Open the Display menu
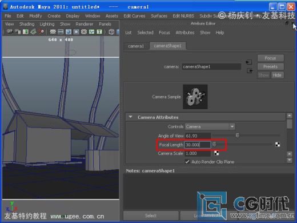Viewport: 297px width, 223px height. point(73,16)
